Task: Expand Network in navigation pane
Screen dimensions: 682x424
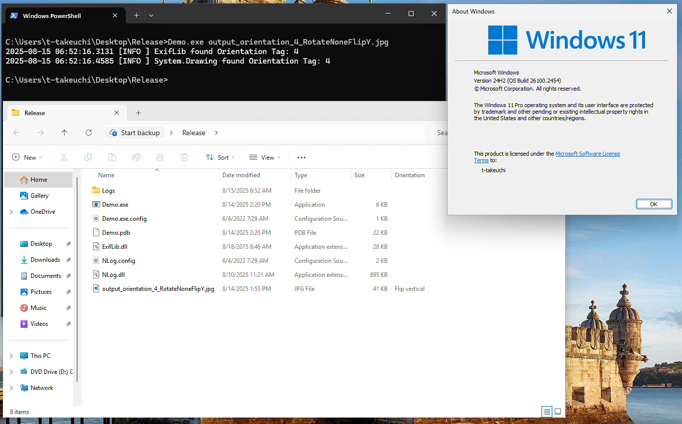Action: click(11, 388)
